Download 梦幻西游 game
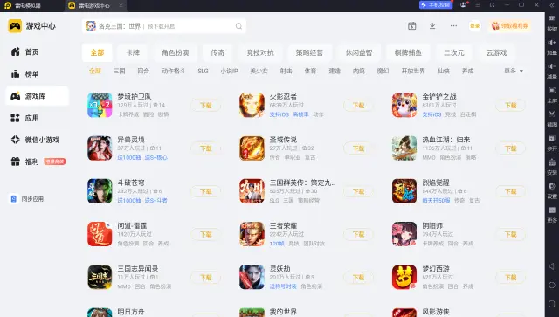Viewport: 559px width, 317px height. 510,278
